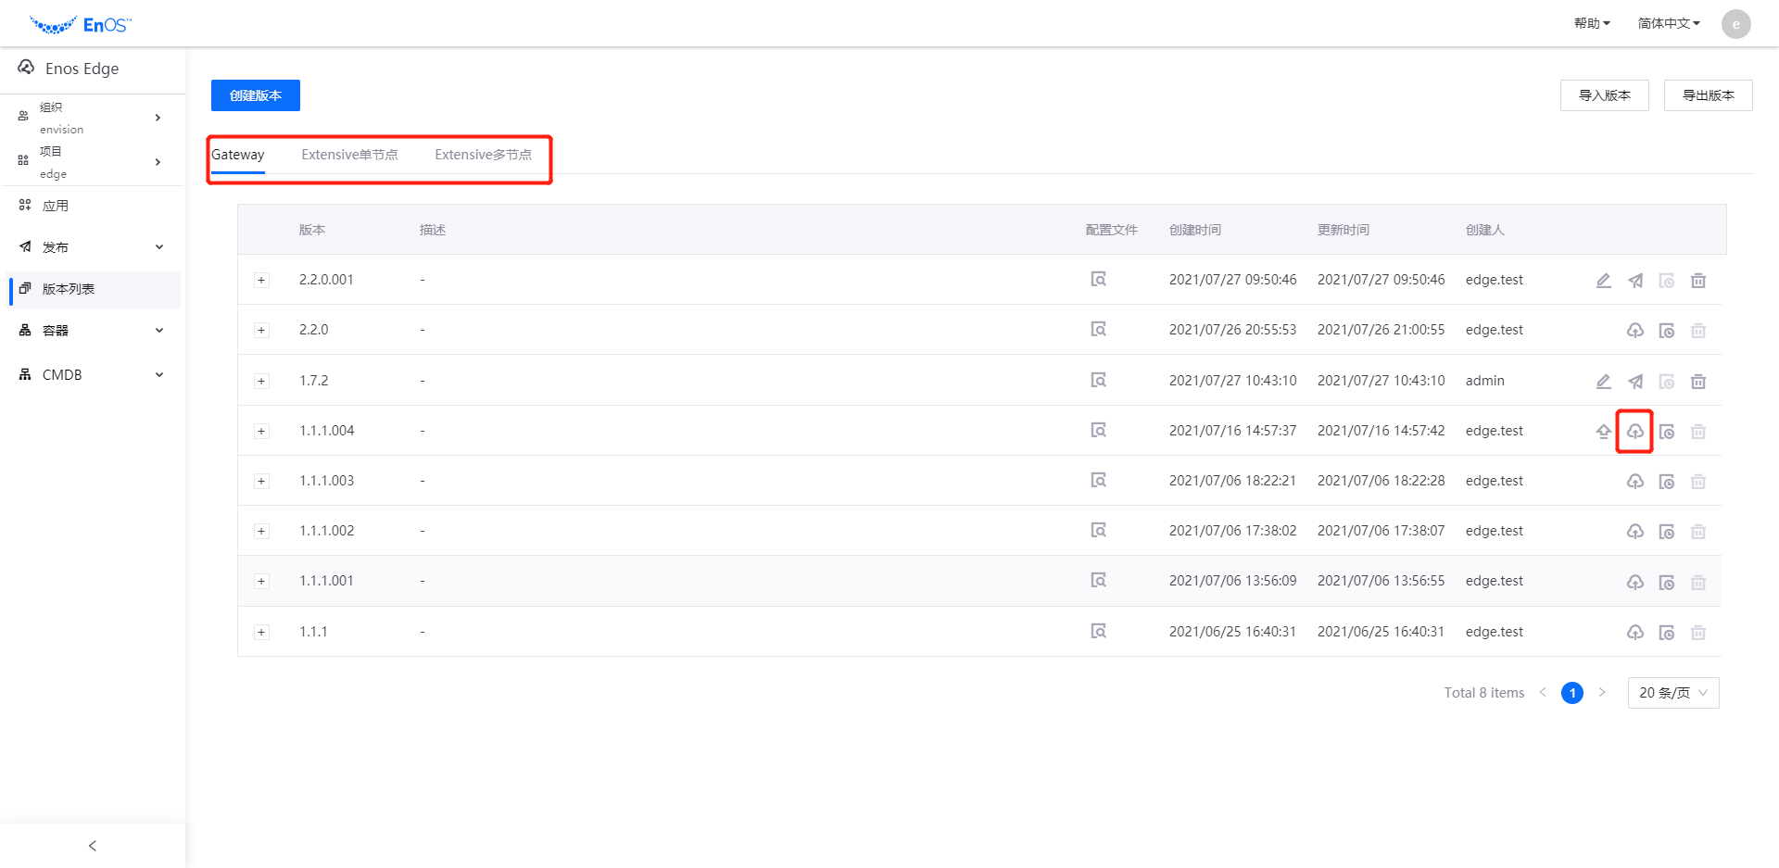Collapse the sidebar with the bottom arrow
Viewport: 1779px width, 868px height.
tap(93, 846)
